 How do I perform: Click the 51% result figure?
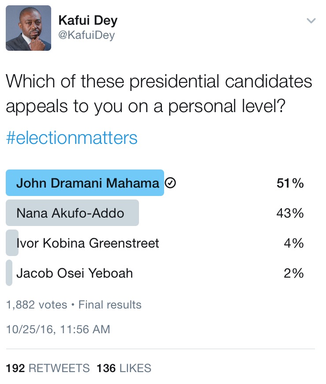[290, 183]
